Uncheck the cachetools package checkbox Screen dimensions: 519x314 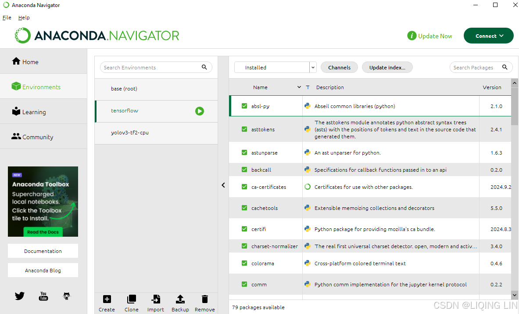coord(244,208)
